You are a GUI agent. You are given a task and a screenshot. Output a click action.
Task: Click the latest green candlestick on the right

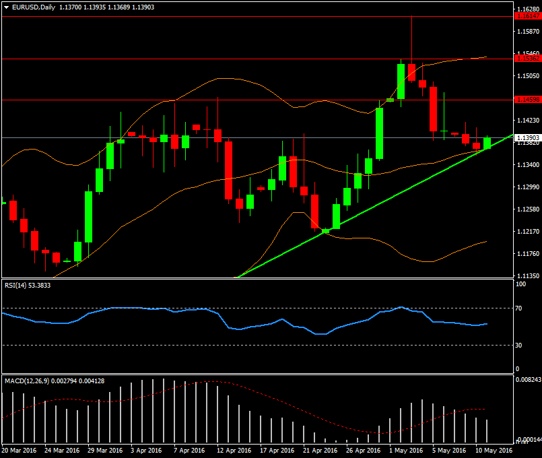click(487, 143)
